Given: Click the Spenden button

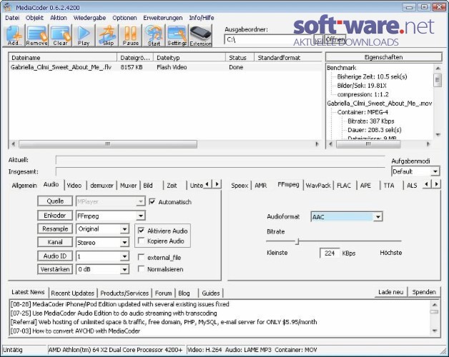Looking at the screenshot, I should click(x=424, y=292).
